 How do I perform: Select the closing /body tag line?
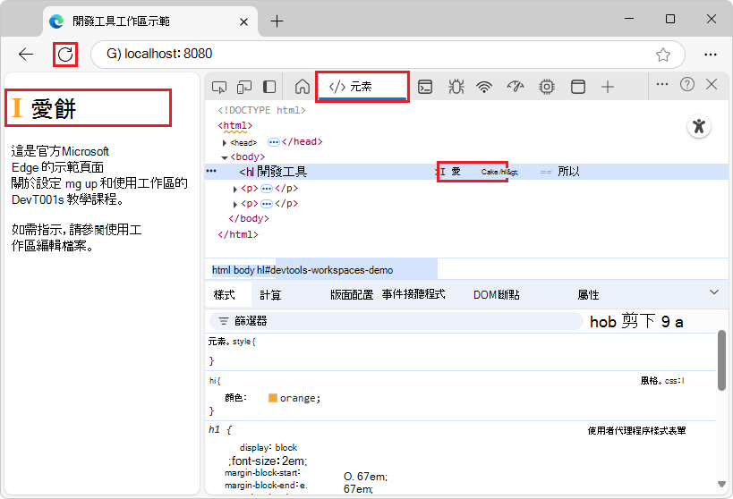249,219
